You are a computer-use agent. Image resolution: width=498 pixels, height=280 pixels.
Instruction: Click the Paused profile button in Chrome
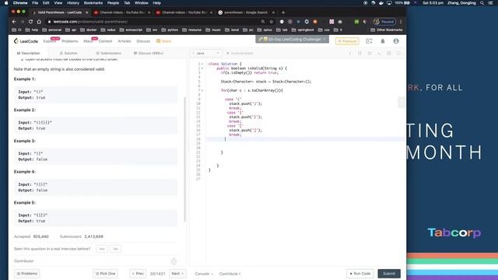tap(384, 22)
